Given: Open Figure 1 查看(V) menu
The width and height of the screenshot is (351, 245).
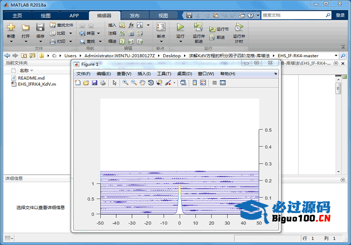Looking at the screenshot, I should (124, 73).
